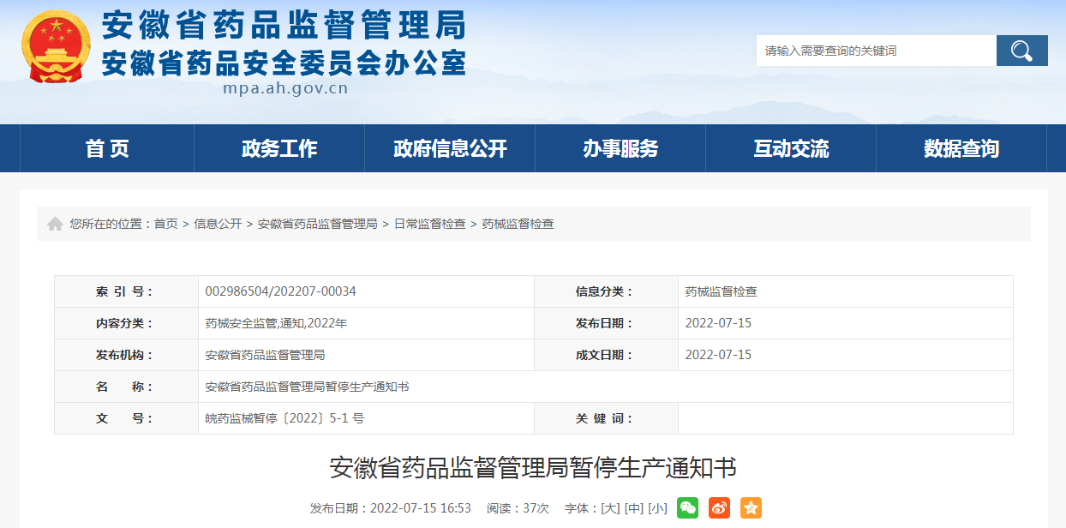Click the orange star favorite icon

pos(751,507)
